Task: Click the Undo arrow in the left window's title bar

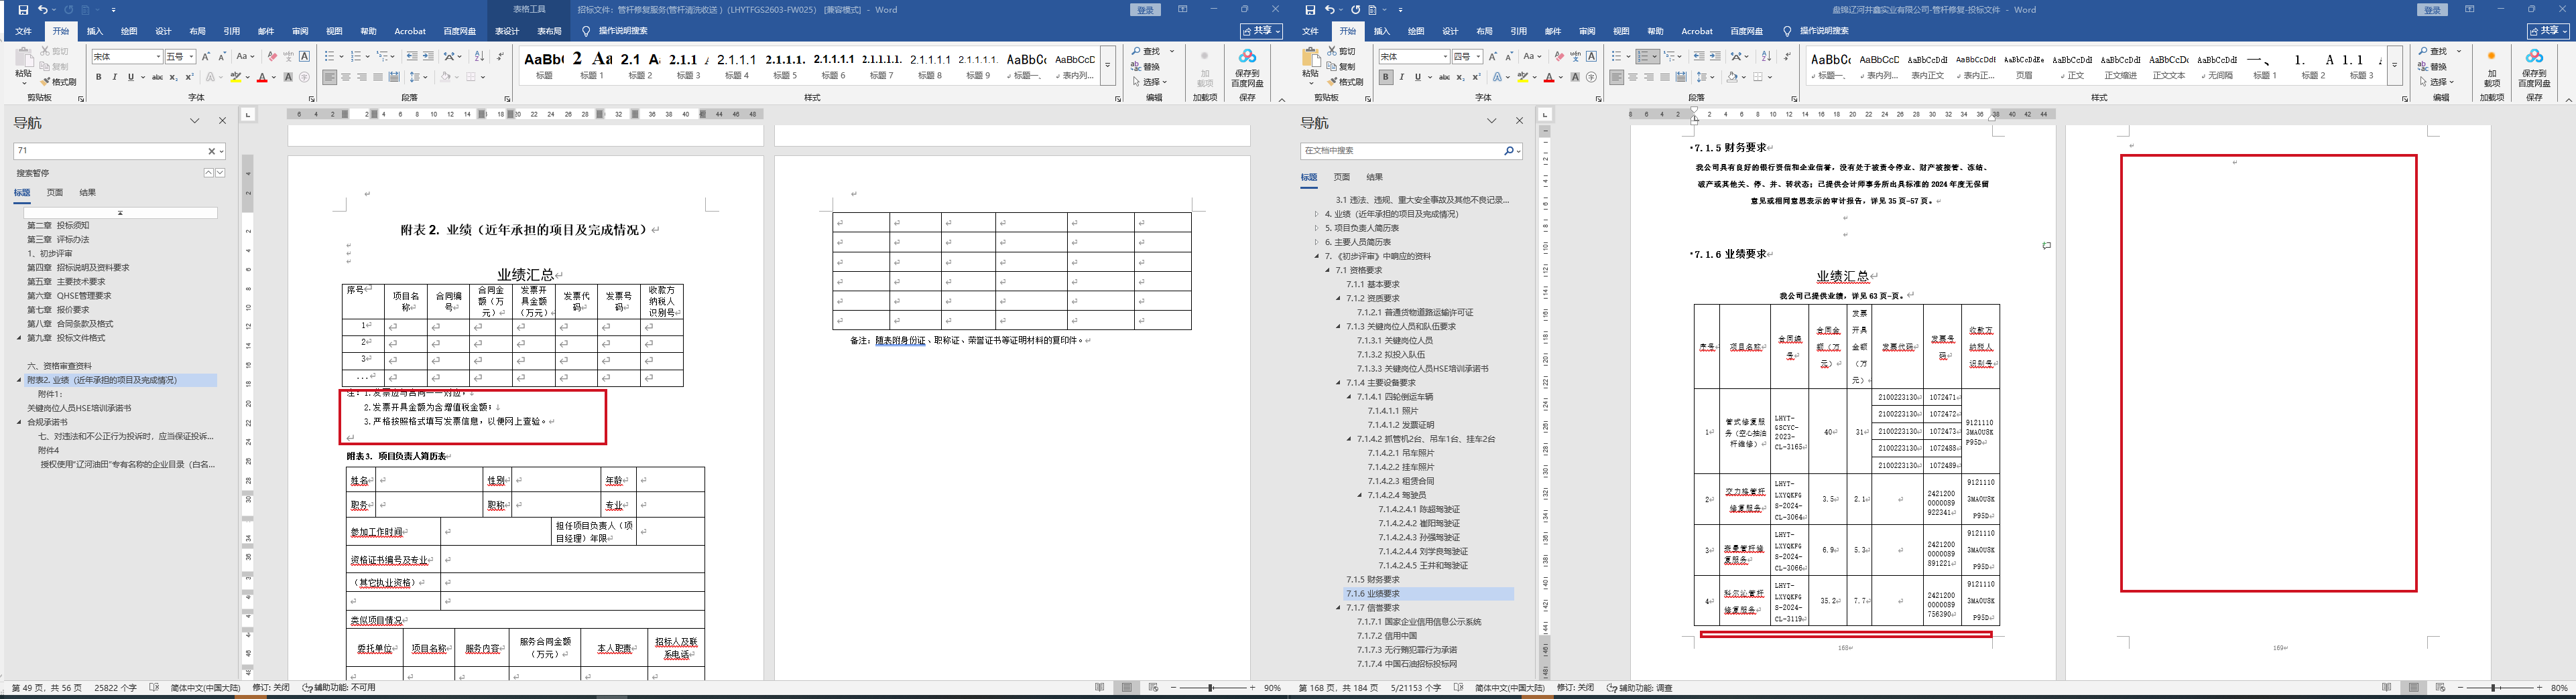Action: pyautogui.click(x=43, y=10)
